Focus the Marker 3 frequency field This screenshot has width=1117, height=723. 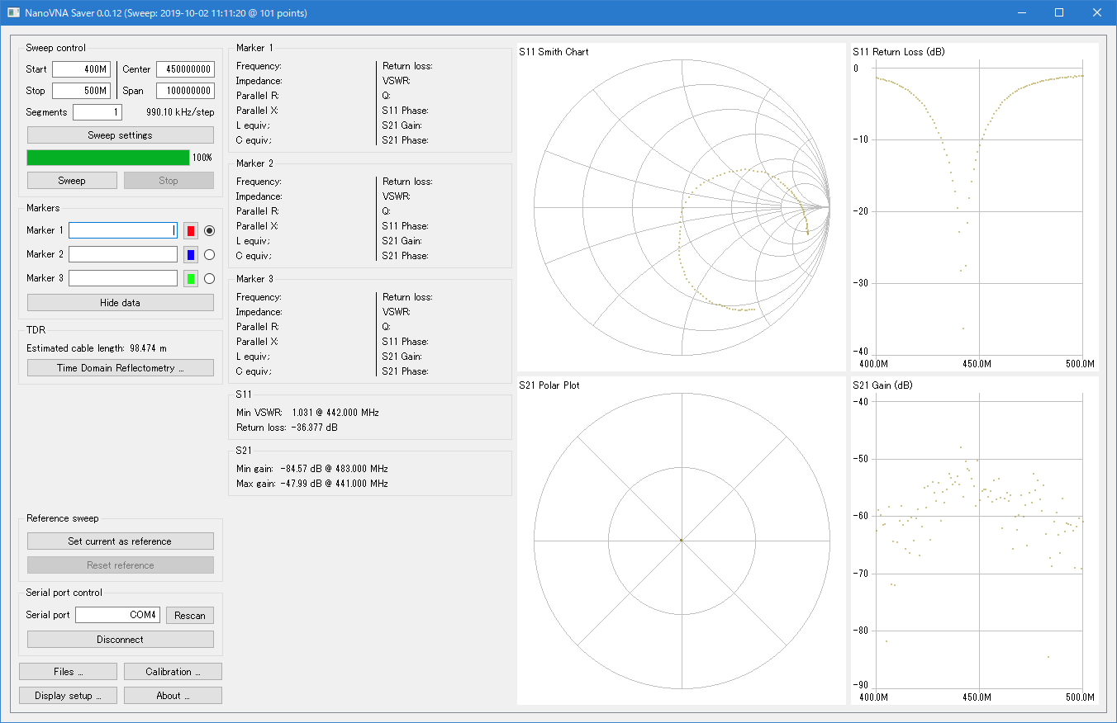click(123, 278)
